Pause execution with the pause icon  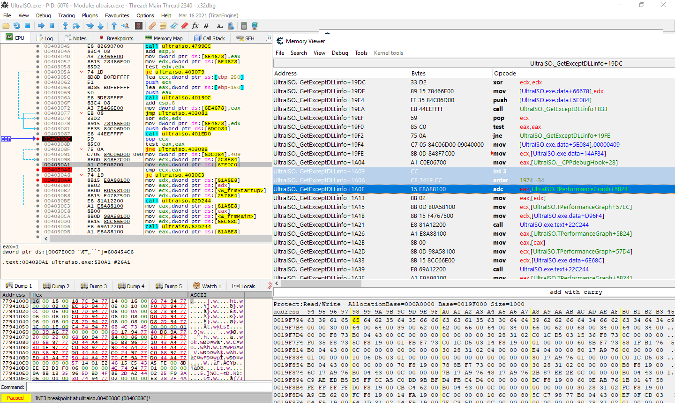[x=52, y=26]
